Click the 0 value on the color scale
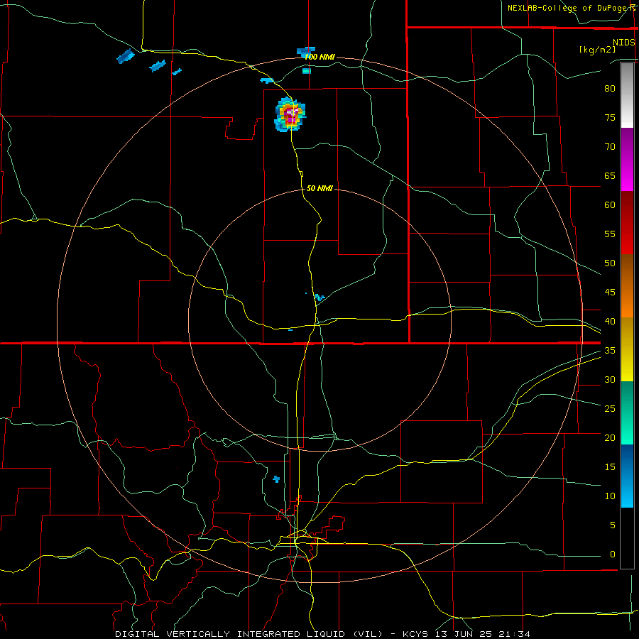This screenshot has height=639, width=639. click(613, 555)
